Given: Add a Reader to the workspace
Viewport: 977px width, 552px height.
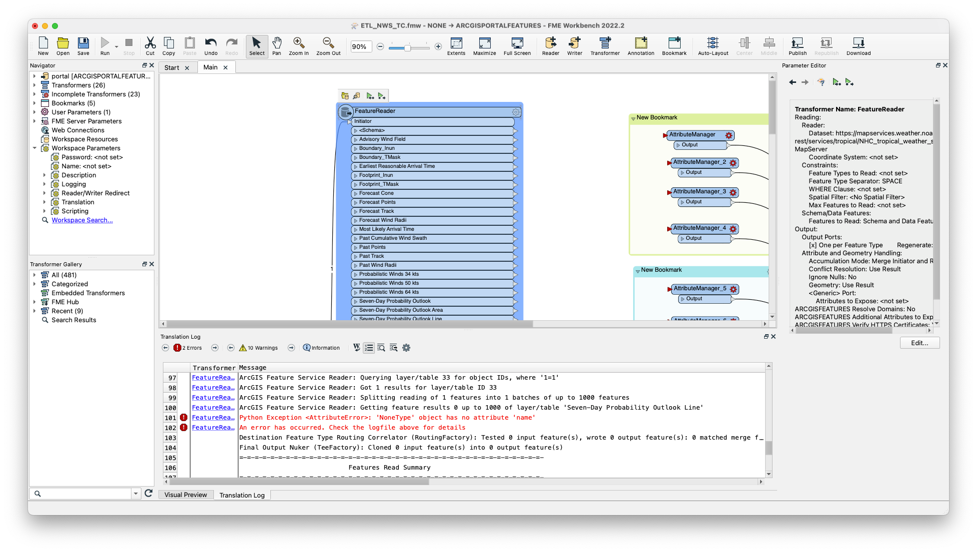Looking at the screenshot, I should point(551,46).
